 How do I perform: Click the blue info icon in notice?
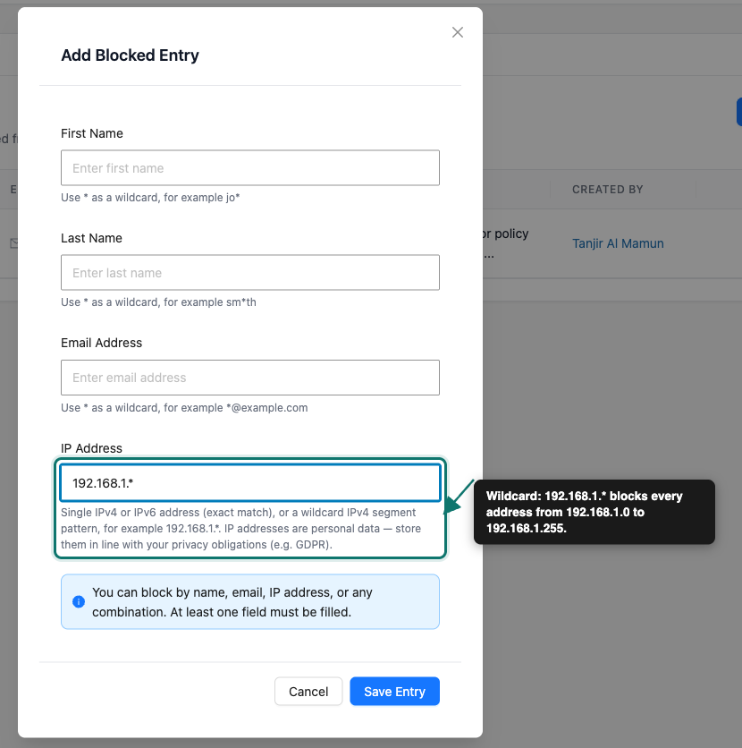click(x=79, y=602)
